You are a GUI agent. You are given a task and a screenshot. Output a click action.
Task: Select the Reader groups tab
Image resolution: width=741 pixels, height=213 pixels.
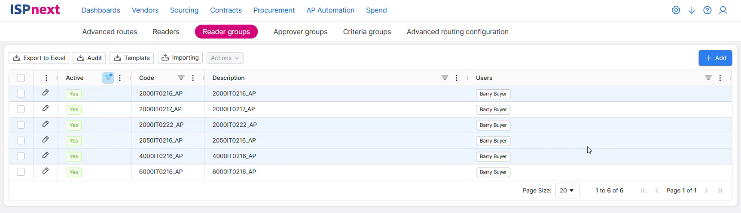pyautogui.click(x=227, y=32)
